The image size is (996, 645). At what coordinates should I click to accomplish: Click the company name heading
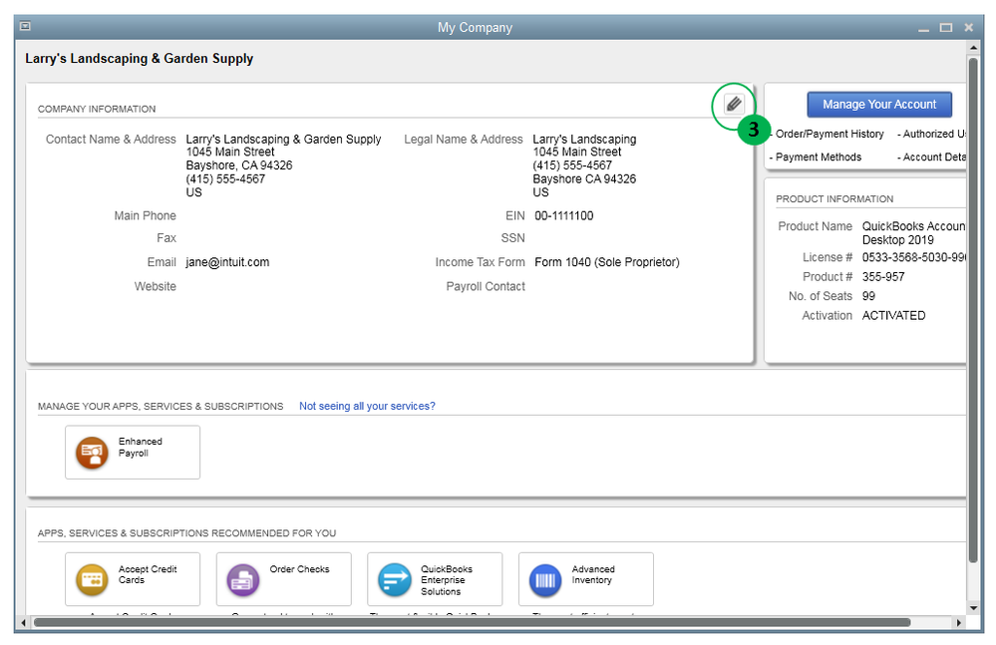click(x=140, y=59)
